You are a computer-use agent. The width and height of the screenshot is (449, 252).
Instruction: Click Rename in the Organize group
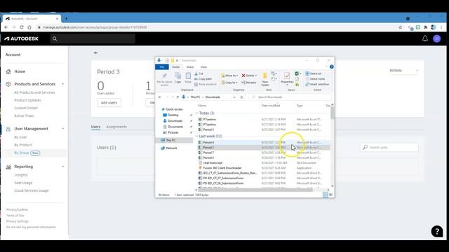(x=249, y=83)
